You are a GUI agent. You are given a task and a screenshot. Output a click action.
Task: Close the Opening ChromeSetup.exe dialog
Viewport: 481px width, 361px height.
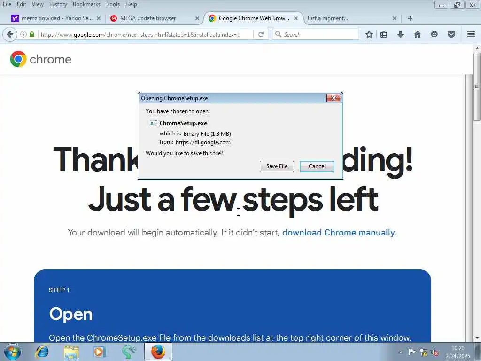(x=334, y=98)
